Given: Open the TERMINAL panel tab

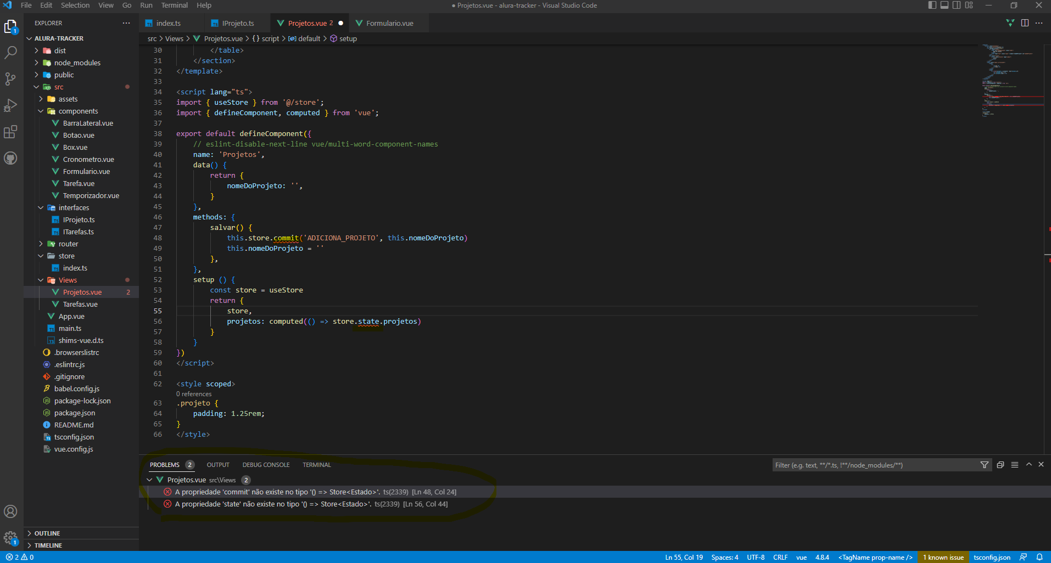Looking at the screenshot, I should pos(317,465).
